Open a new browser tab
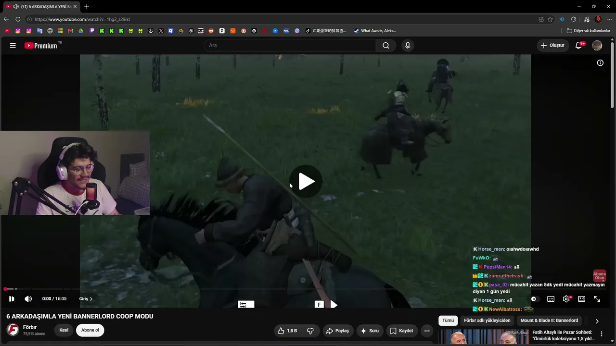Image resolution: width=616 pixels, height=346 pixels. pyautogui.click(x=87, y=6)
